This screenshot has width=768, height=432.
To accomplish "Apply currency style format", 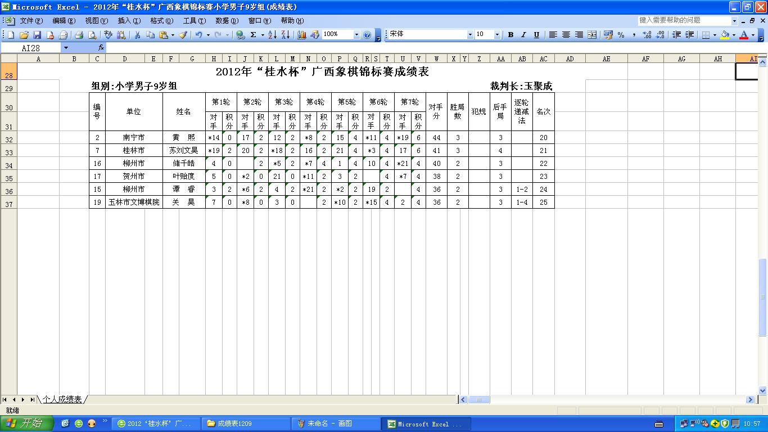I will tap(608, 35).
